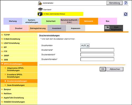Screen dimensions: 132x105
Task: Click the scanner status icon
Action: [x=40, y=9]
